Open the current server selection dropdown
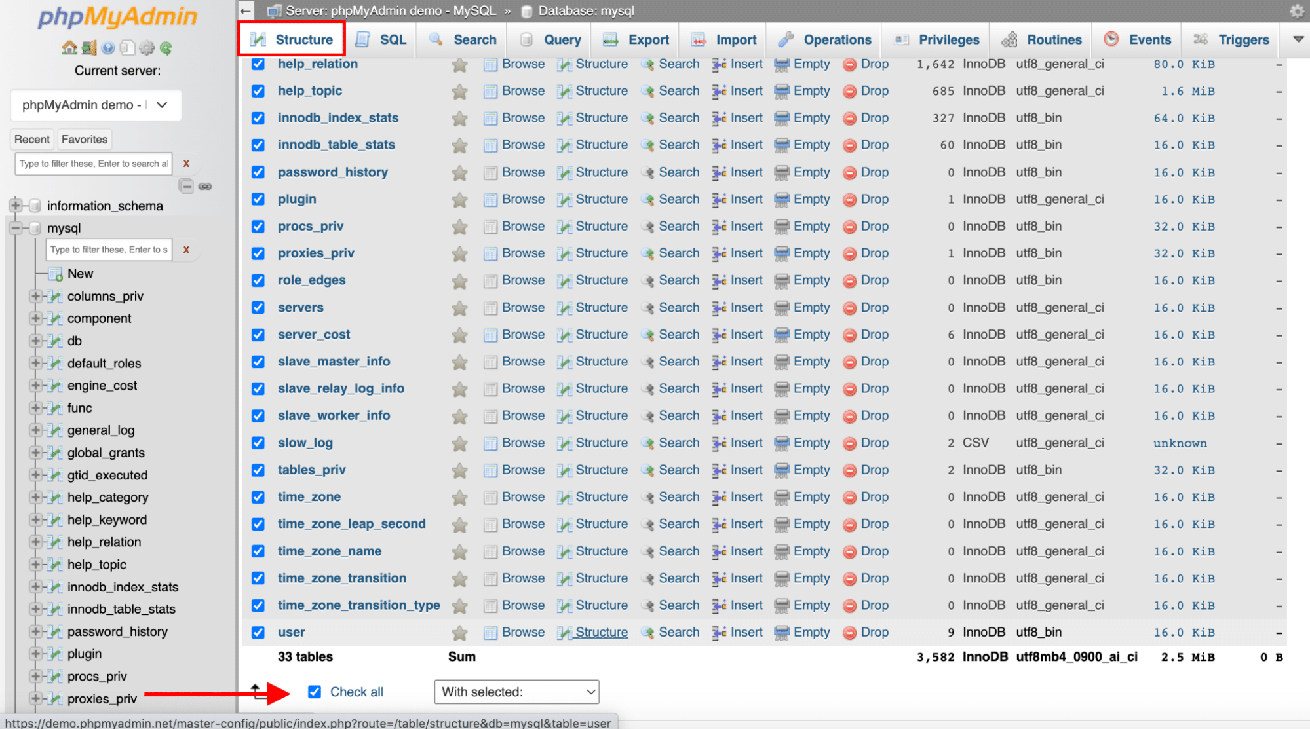Screen dimensions: 1310x729 95,105
